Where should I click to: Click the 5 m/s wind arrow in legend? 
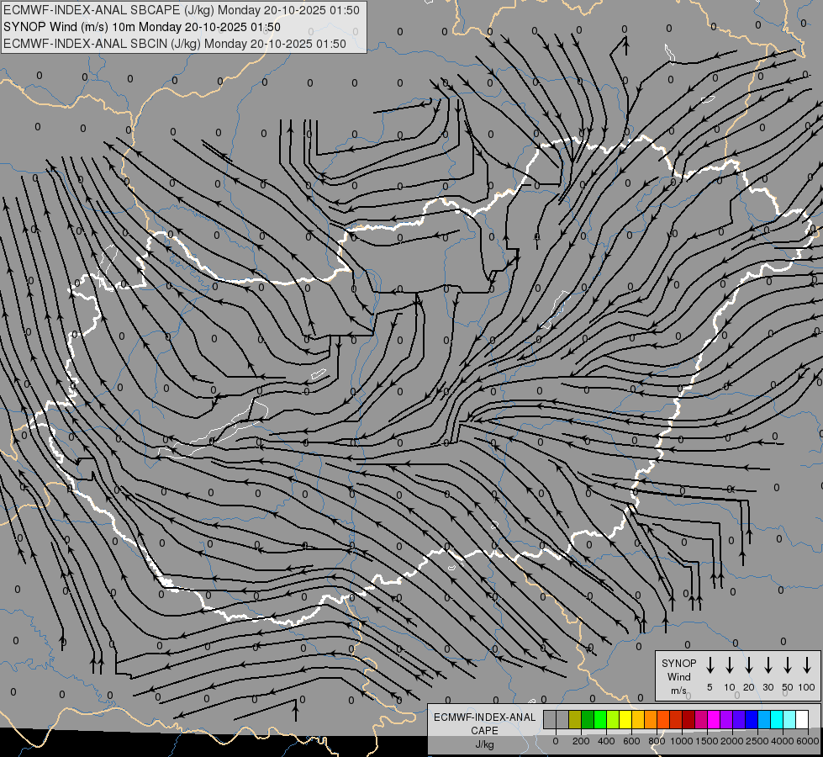pyautogui.click(x=710, y=665)
